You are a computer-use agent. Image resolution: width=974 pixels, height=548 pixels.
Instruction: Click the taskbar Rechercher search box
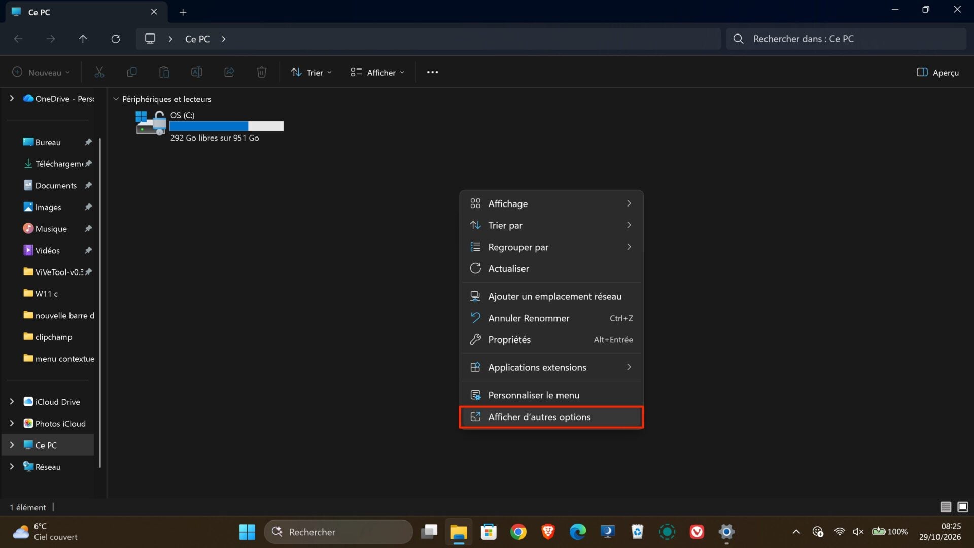[338, 532]
